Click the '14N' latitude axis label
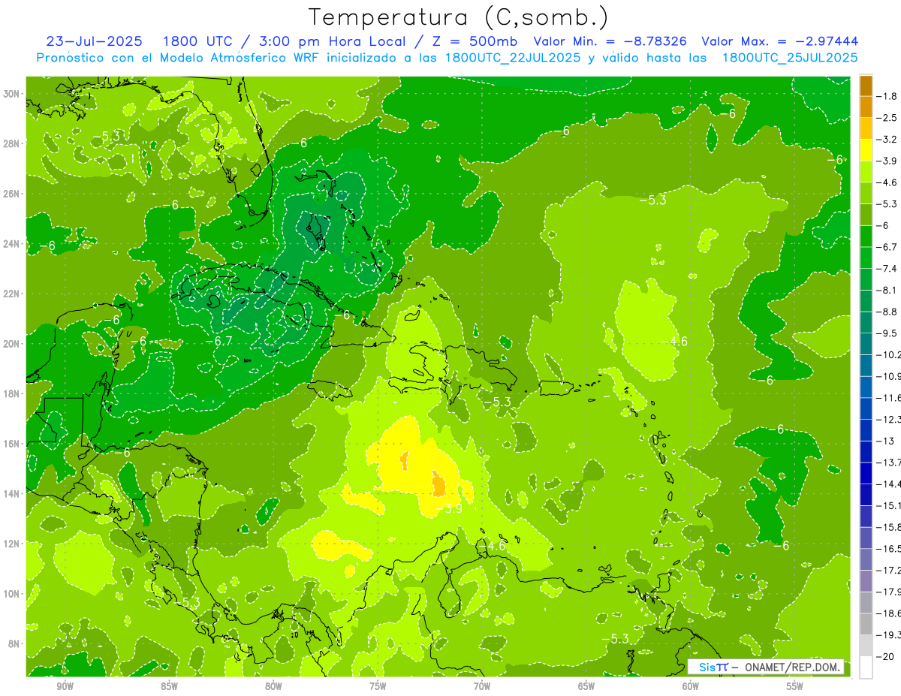 [x=11, y=494]
